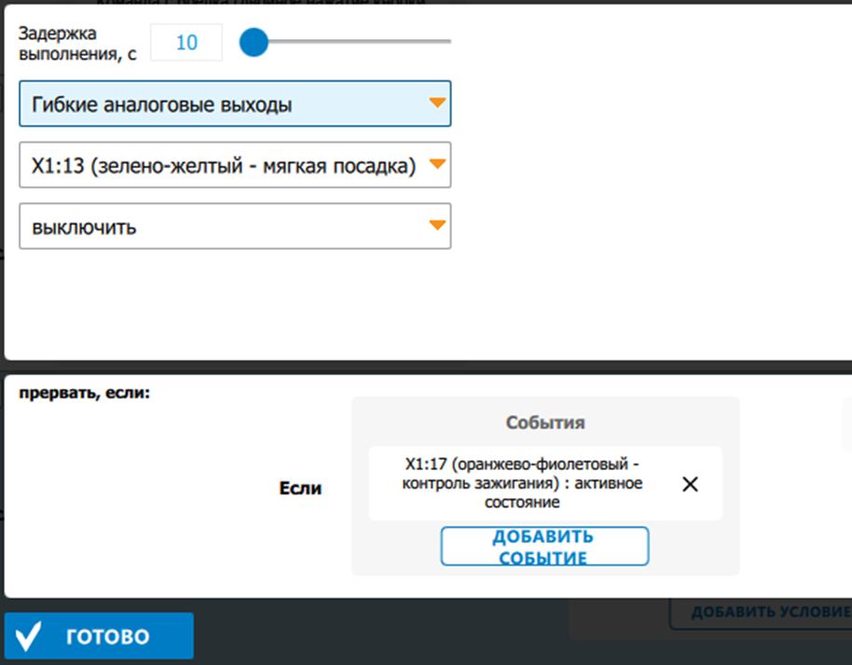Click the orange arrow of Гибкие аналоговые выходы
This screenshot has height=665, width=852.
click(436, 104)
